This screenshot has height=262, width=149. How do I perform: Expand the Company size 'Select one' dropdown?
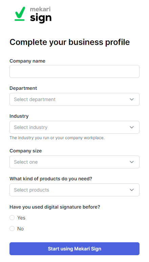coord(74,162)
